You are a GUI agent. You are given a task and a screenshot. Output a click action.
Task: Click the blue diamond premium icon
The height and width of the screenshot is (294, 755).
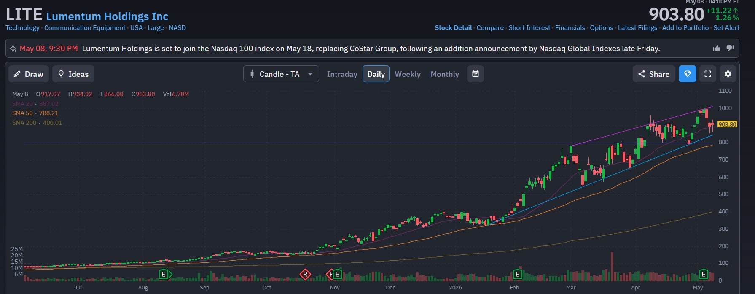pyautogui.click(x=688, y=74)
